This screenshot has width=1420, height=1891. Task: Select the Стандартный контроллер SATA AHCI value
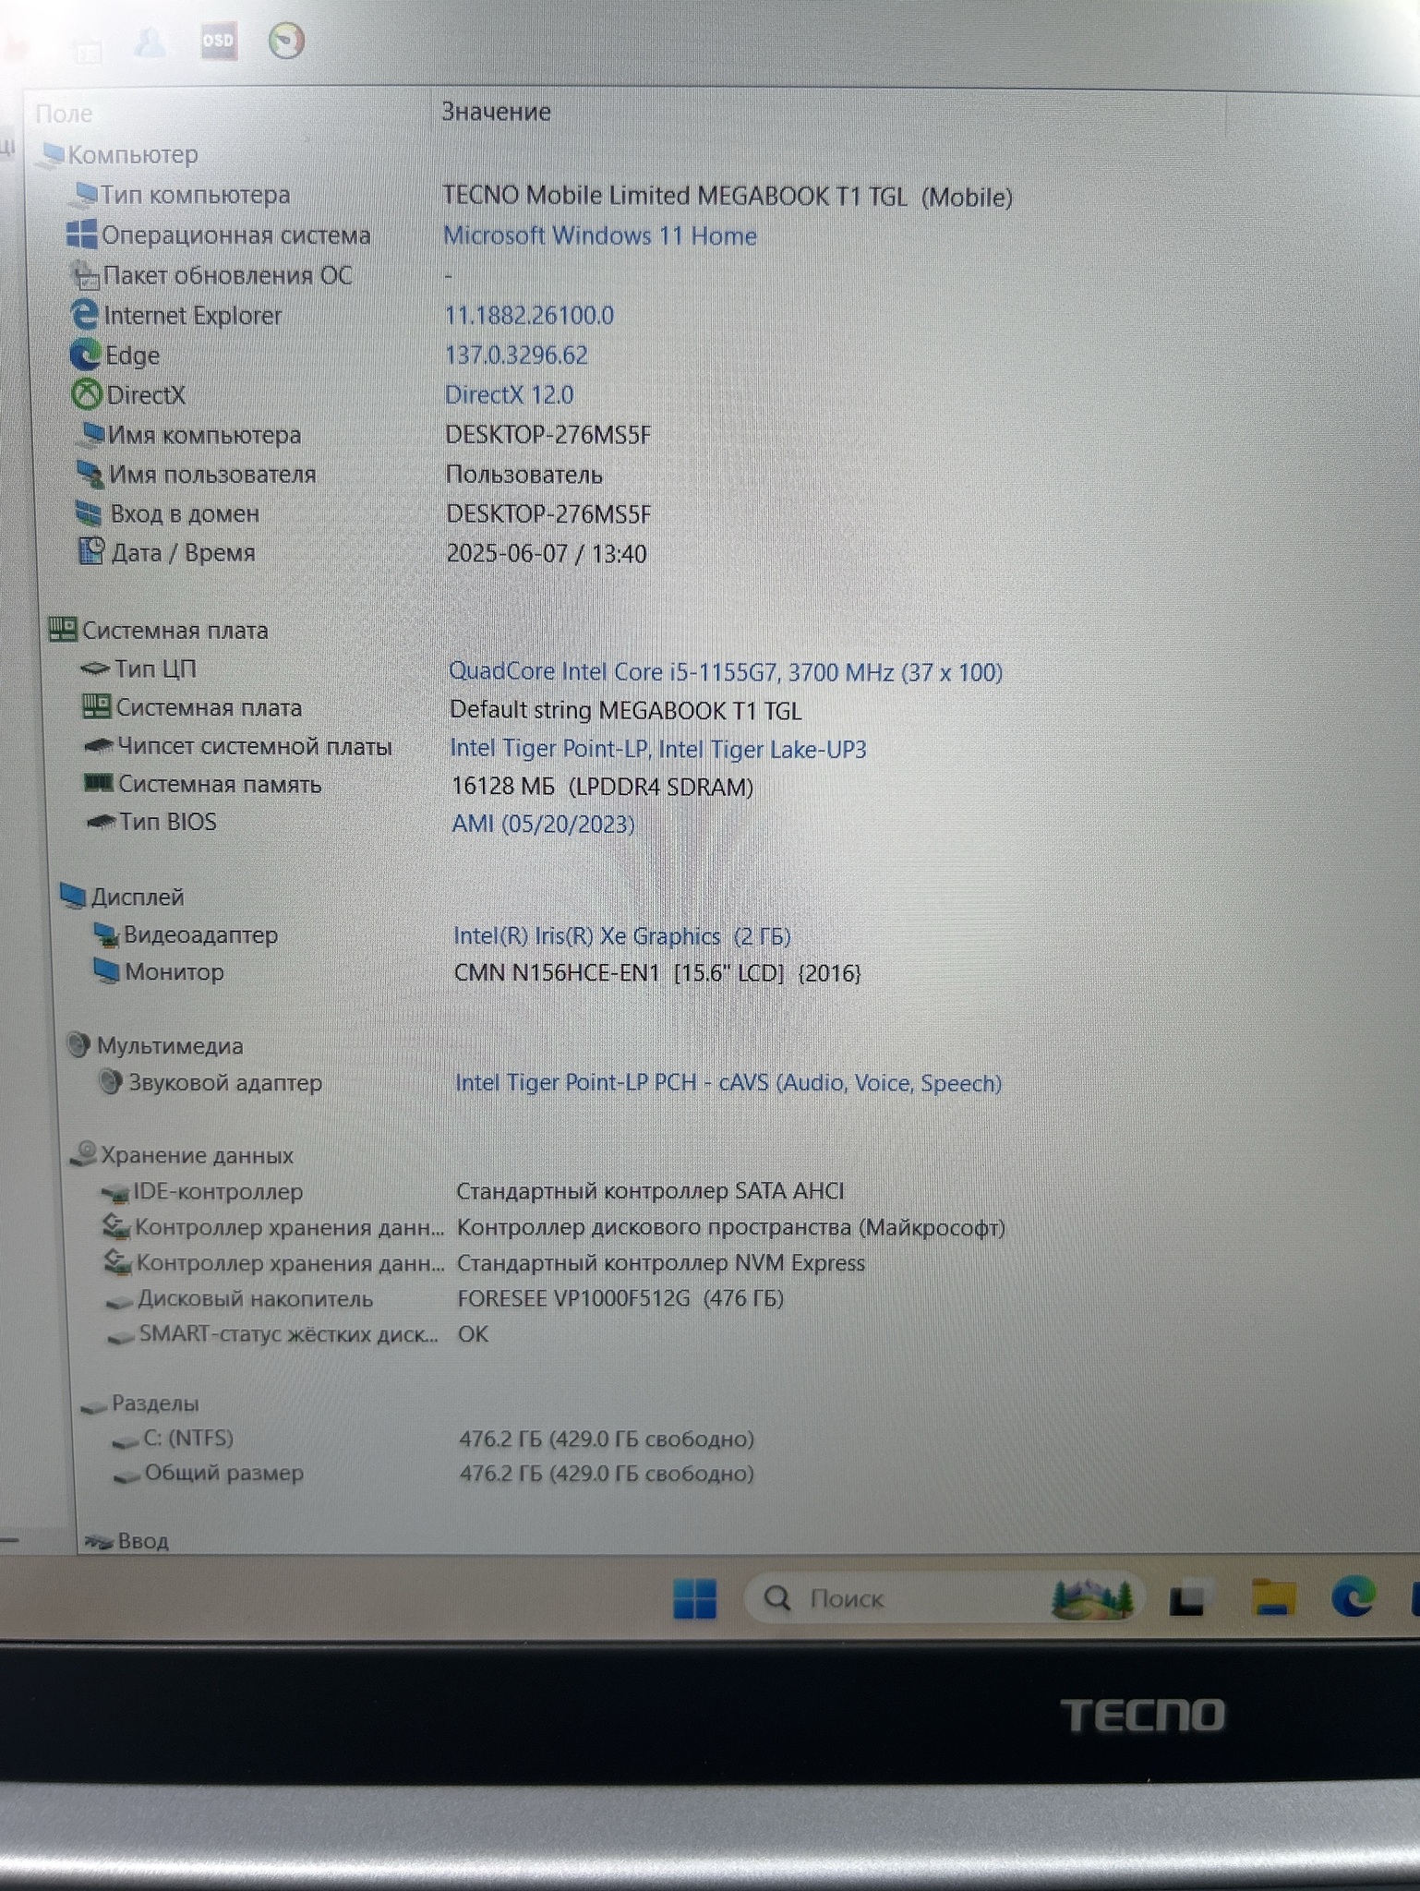pyautogui.click(x=650, y=1191)
